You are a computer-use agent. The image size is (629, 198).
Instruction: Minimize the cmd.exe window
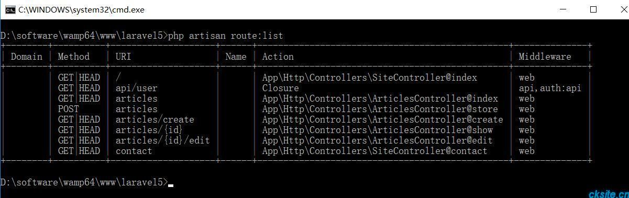coord(563,9)
